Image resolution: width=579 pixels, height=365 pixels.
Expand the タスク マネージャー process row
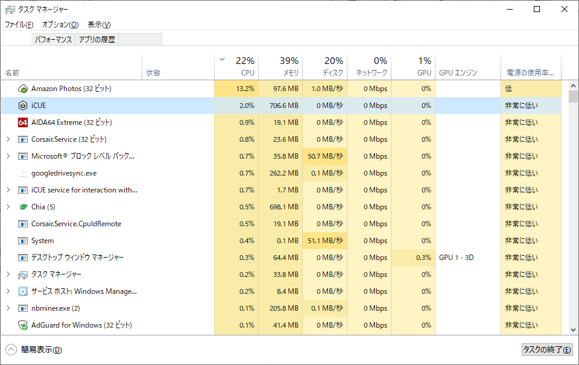coord(8,275)
